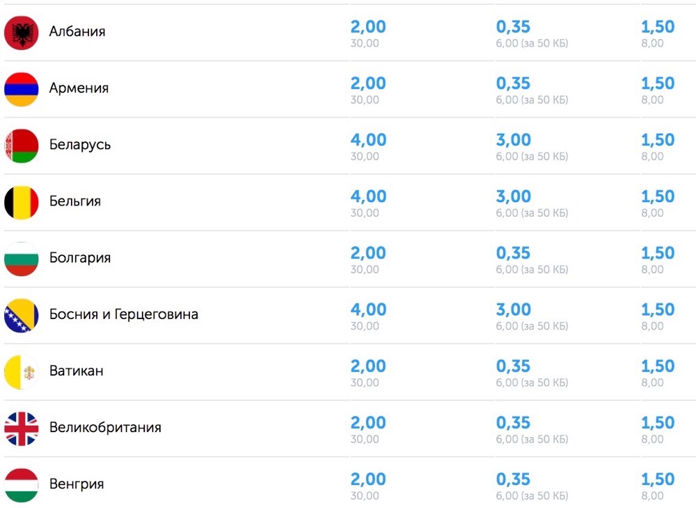Screen dimensions: 696x508
Task: Click the Bosnia and Herzegovina flag
Action: pyautogui.click(x=22, y=315)
